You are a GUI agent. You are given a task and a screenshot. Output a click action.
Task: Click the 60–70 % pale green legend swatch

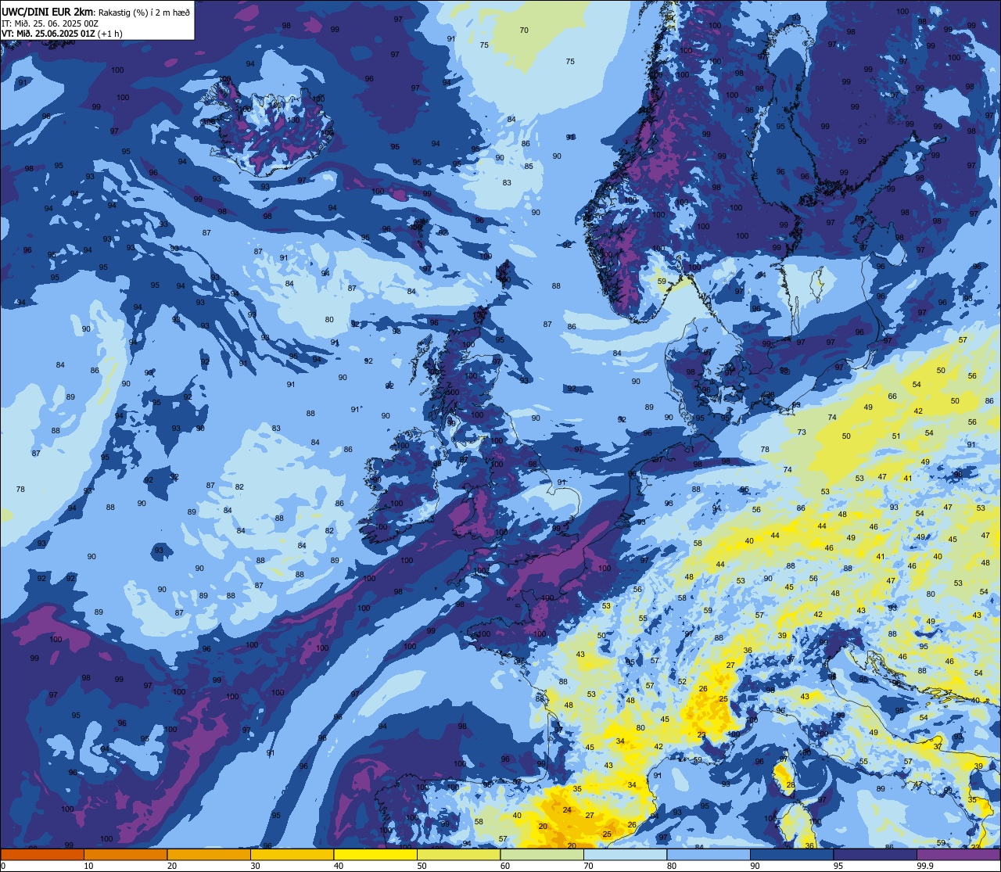point(542,854)
